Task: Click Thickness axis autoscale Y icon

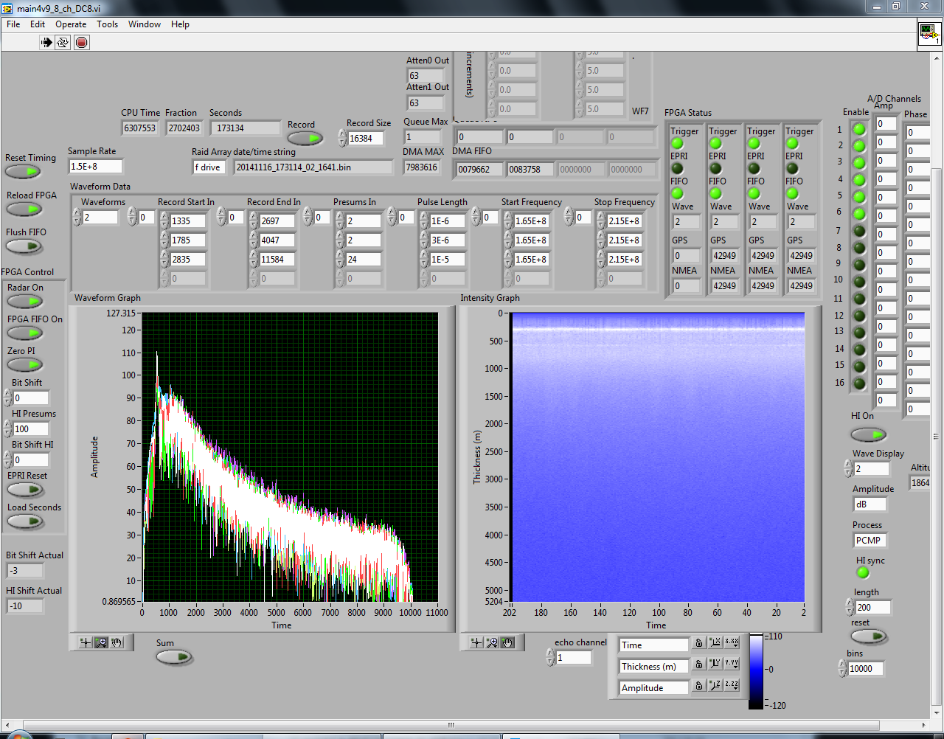Action: [715, 665]
